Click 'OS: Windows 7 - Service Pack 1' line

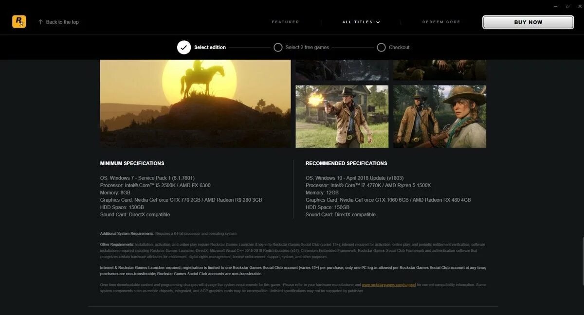(147, 178)
